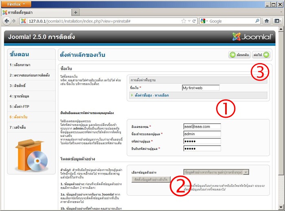The width and height of the screenshot is (285, 211).
Task: Click the 1a. ข้อมูลตัวอย่างจากทีมงาน Joomla! text
Action: coord(88,194)
